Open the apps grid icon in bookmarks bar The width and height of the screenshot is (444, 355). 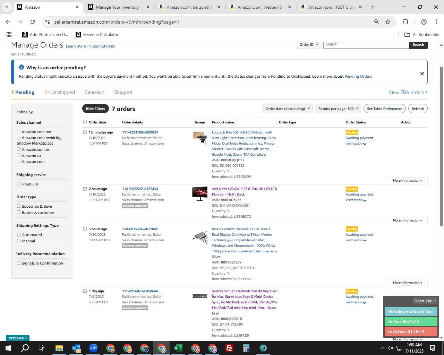pyautogui.click(x=9, y=35)
